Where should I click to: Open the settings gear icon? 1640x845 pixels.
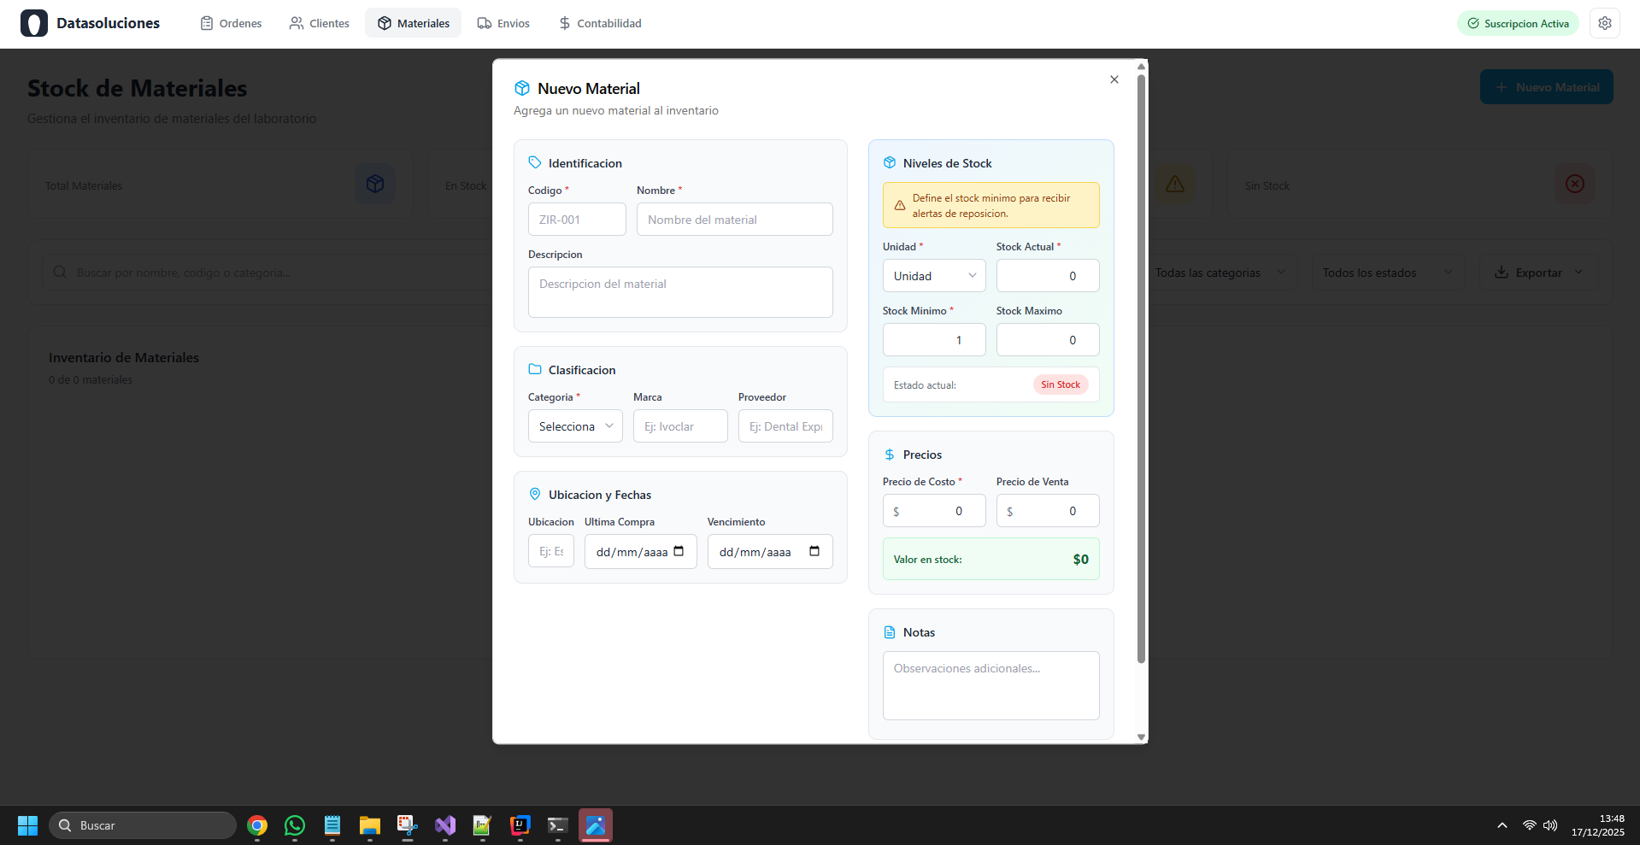tap(1605, 23)
